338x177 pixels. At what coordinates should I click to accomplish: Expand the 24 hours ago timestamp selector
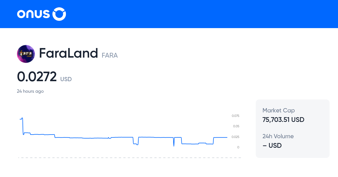(x=30, y=91)
